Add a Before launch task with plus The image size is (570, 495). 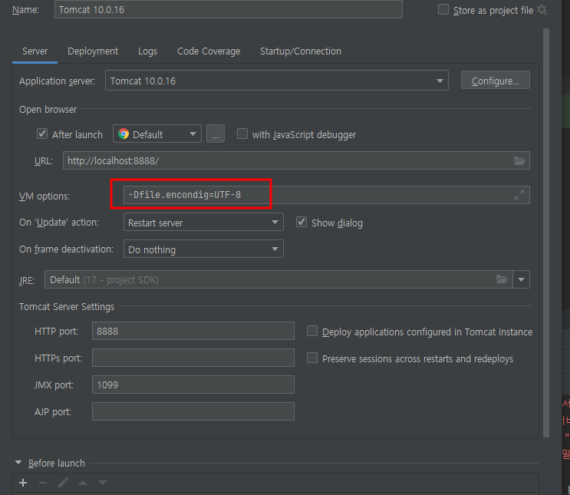[x=23, y=483]
